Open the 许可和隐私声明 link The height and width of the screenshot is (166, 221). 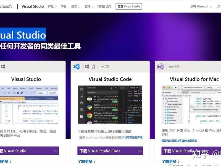click(133, 138)
